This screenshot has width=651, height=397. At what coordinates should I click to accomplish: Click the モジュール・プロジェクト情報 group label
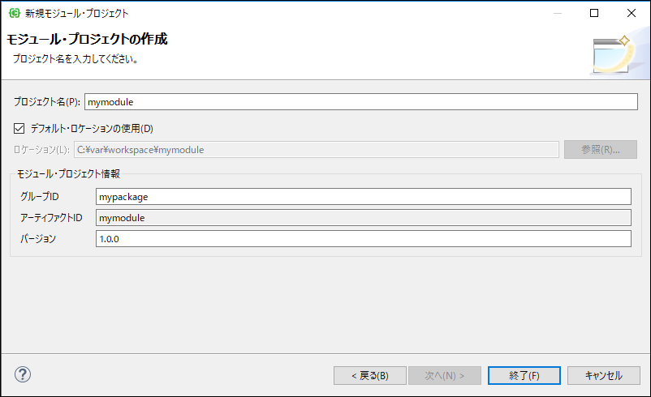click(x=69, y=173)
